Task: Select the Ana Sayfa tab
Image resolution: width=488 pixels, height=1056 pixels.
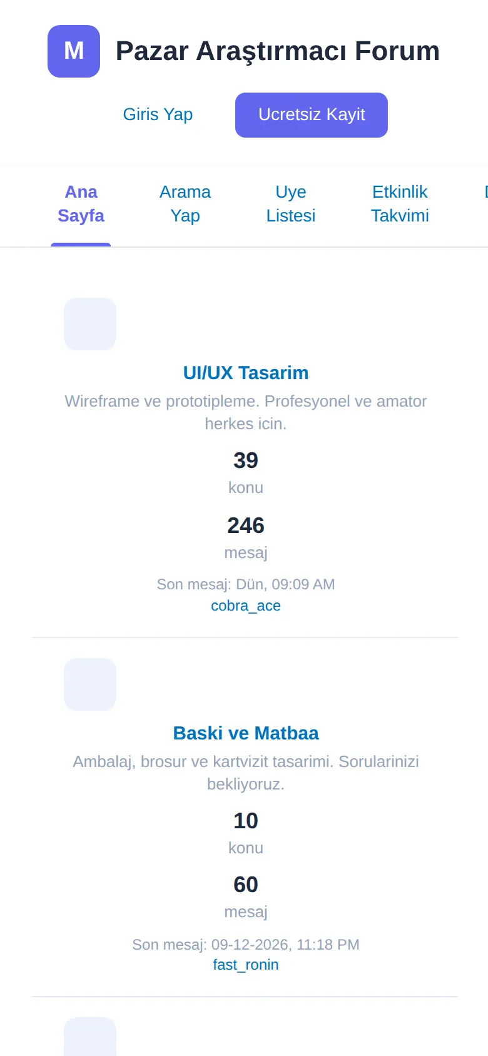Action: pyautogui.click(x=81, y=204)
